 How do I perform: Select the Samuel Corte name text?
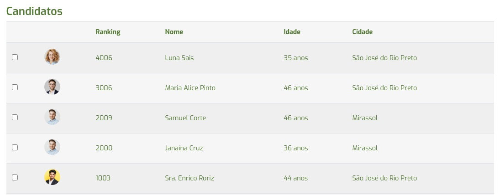point(185,118)
